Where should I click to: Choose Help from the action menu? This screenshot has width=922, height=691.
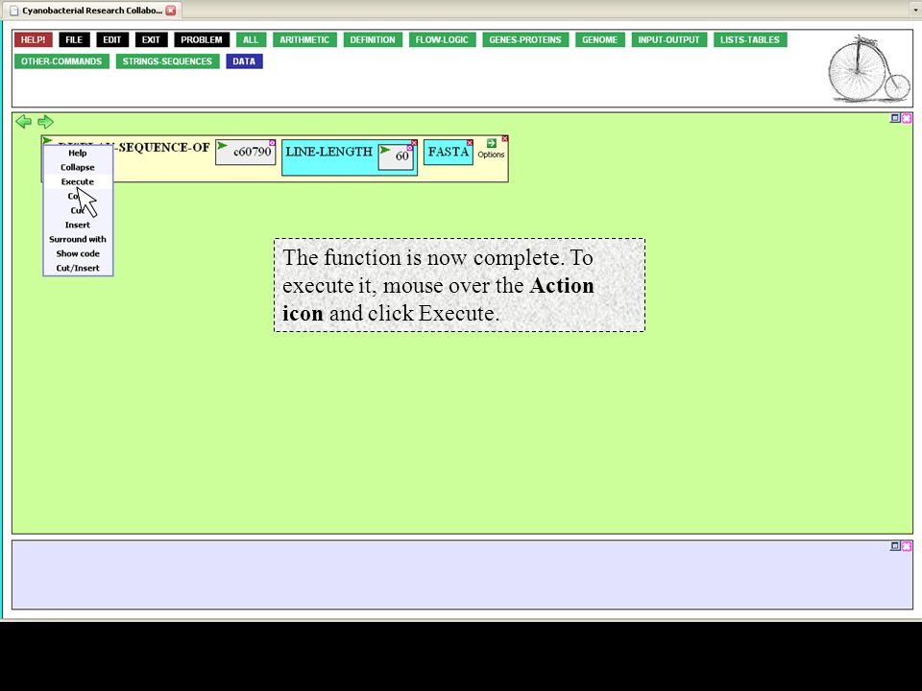pyautogui.click(x=78, y=153)
